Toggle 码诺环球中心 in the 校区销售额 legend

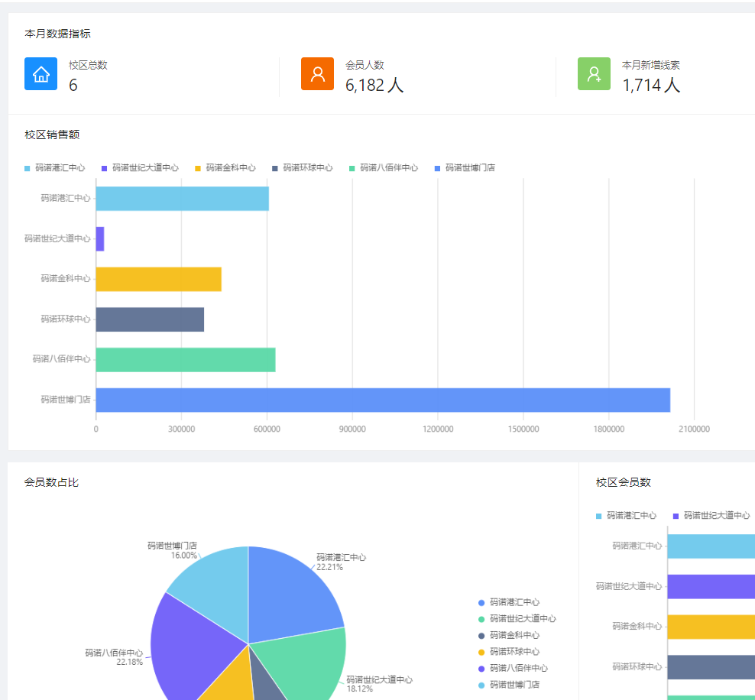[303, 168]
